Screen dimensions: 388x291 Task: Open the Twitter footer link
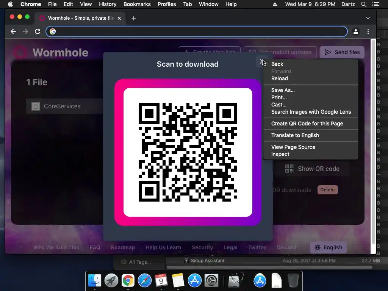[257, 247]
